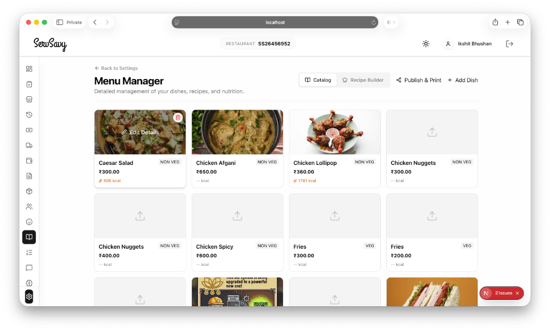Viewport: 550px width, 332px height.
Task: Delete Caesar Salad via the trash icon
Action: click(x=178, y=117)
